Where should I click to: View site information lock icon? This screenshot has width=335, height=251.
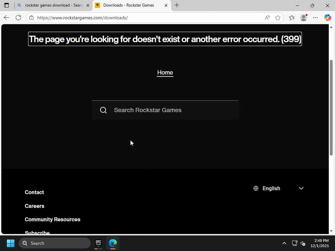click(x=31, y=18)
